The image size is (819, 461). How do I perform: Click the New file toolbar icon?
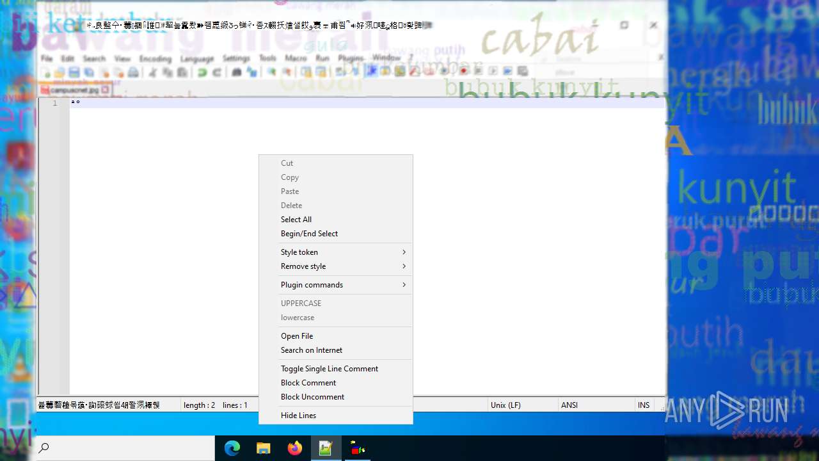click(x=46, y=72)
